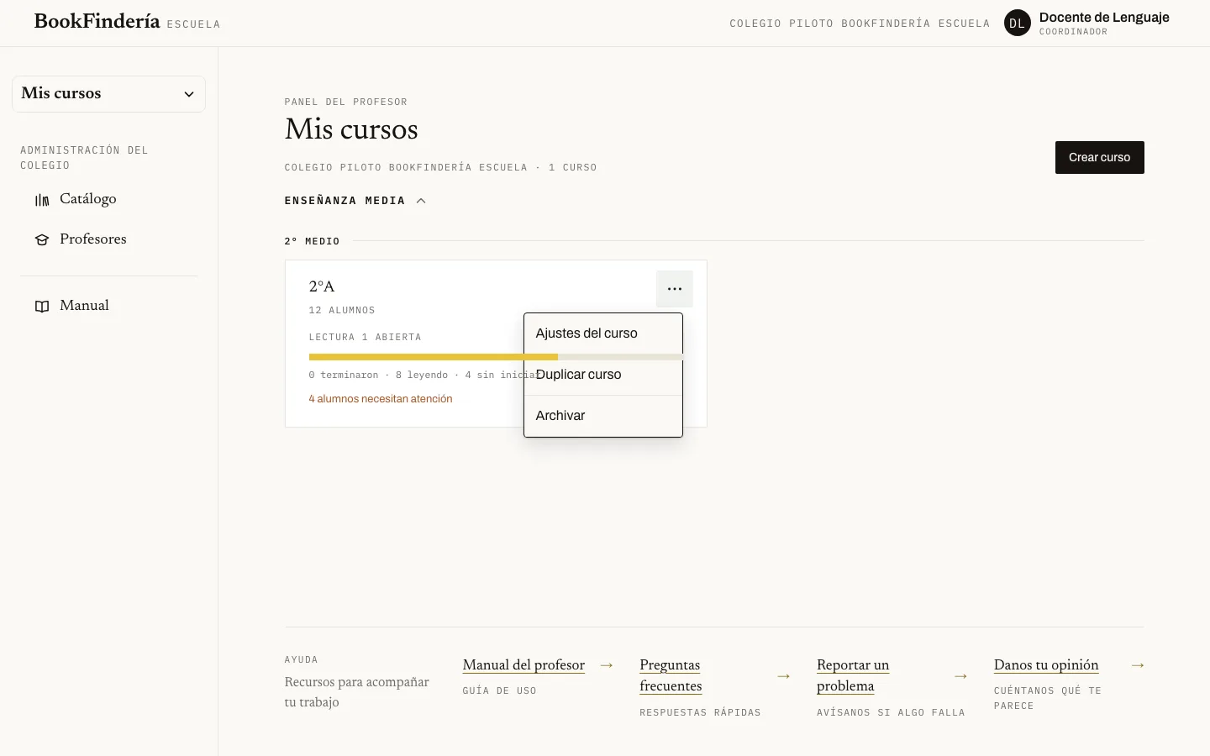Open the Preguntas frecuentes link

[671, 675]
